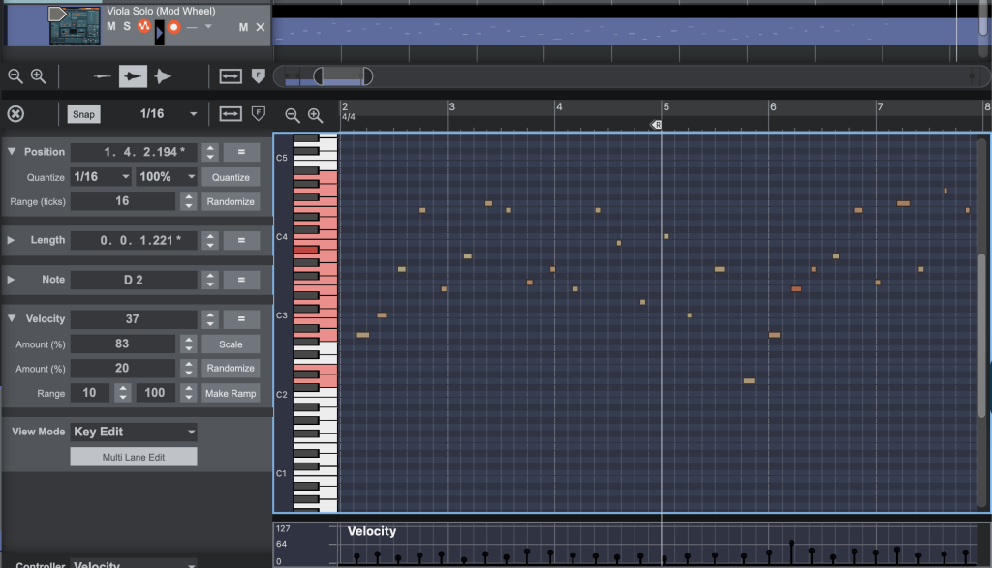Click the Multi Lane Edit button
This screenshot has height=568, width=992.
coord(134,457)
